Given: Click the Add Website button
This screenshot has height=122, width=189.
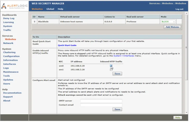Looking at the screenshot, I should click(172, 27).
